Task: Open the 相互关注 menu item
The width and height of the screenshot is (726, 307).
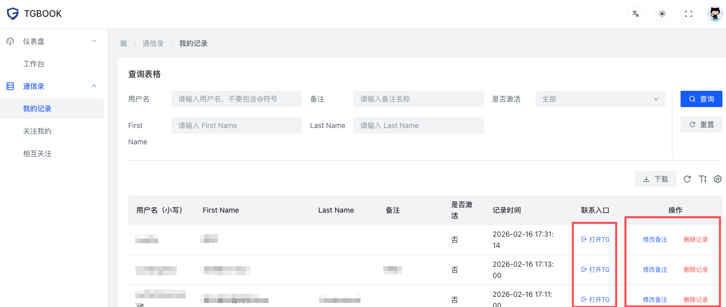Action: 37,153
